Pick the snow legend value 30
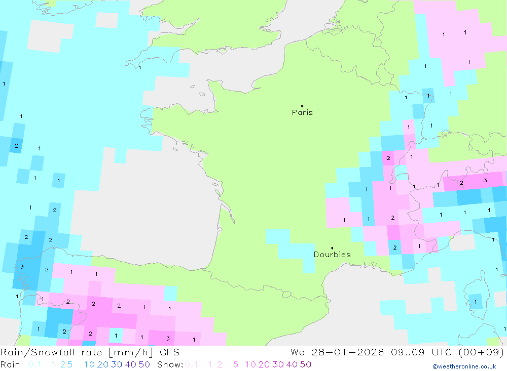This screenshot has width=507, height=371. (x=278, y=364)
